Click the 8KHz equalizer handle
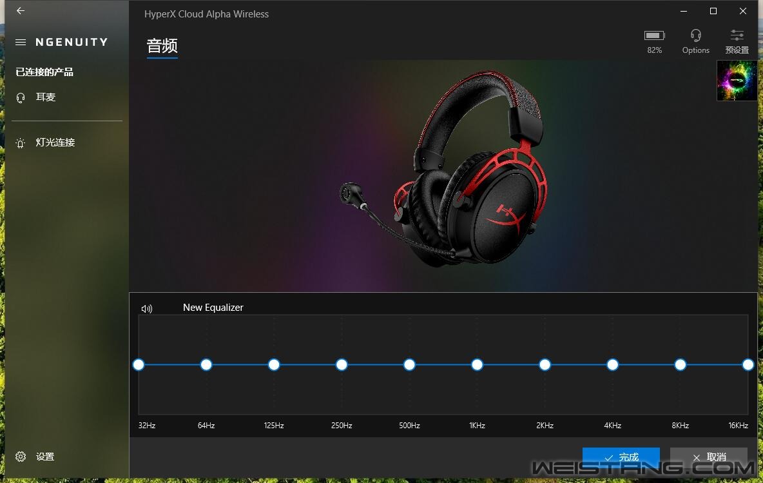Screen dimensions: 763x483 tap(681, 365)
